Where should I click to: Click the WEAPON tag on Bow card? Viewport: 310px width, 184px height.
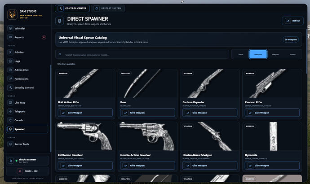click(125, 73)
